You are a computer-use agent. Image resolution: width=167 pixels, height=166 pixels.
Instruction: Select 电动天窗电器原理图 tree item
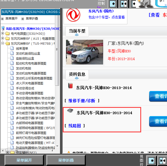click(x=35, y=143)
